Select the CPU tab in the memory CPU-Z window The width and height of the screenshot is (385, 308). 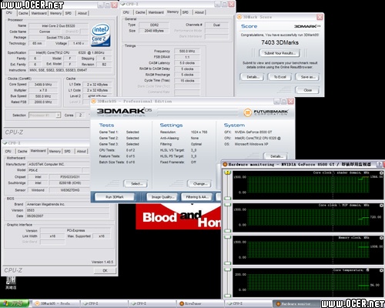[x=126, y=12]
